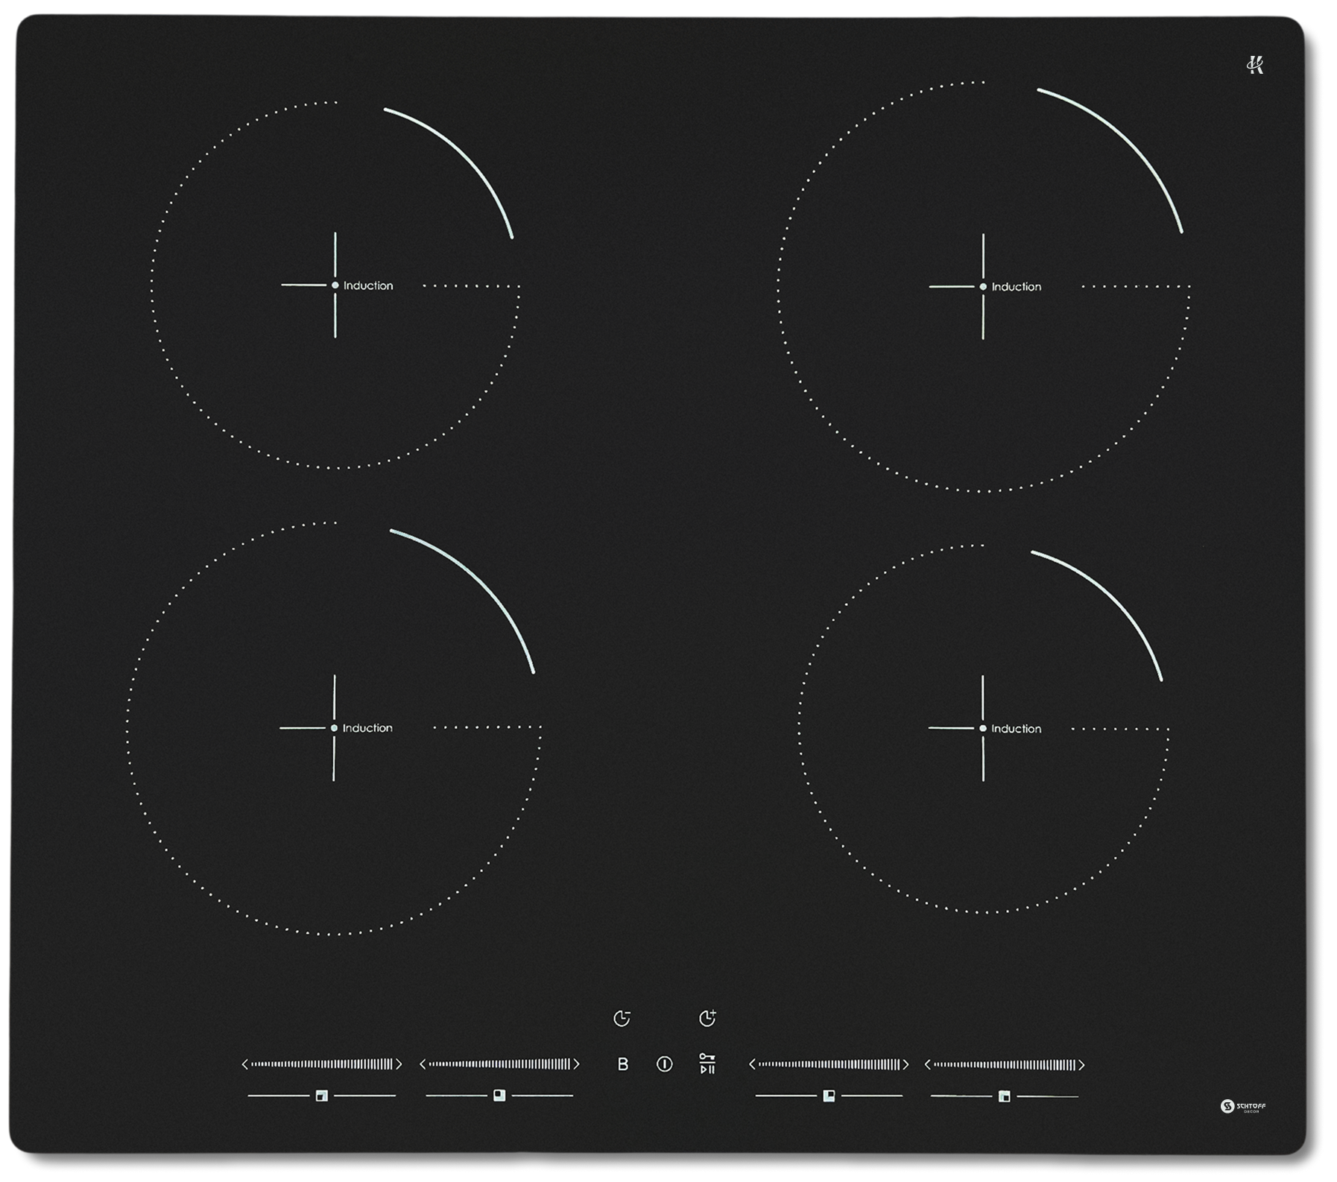Select the rightmost cooking zone indicator square

coord(1005,1096)
